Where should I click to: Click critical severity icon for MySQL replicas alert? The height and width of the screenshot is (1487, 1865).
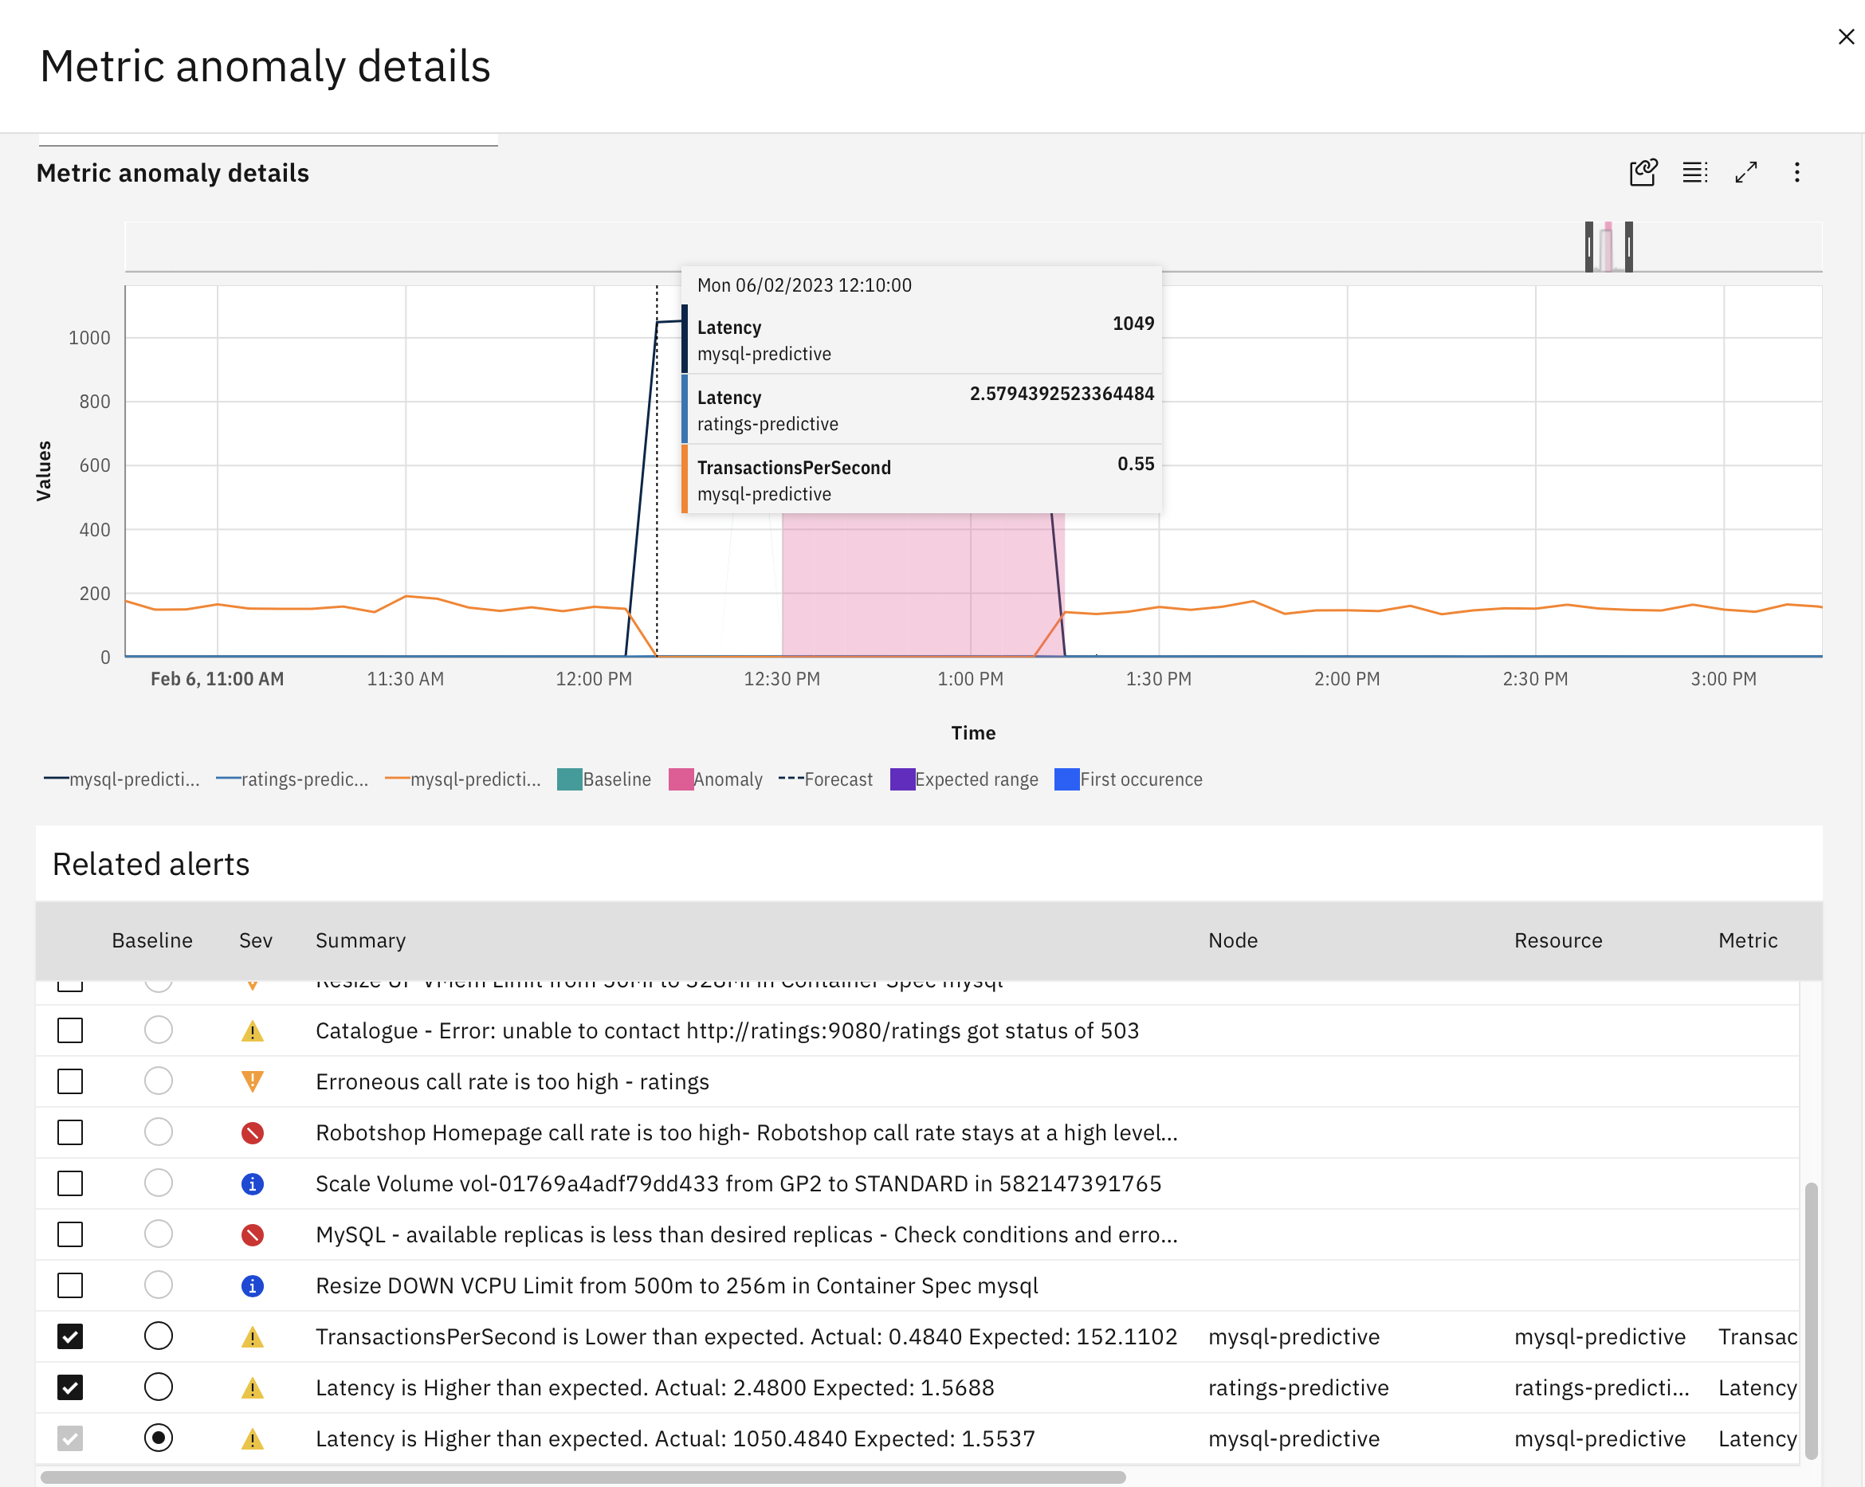pyautogui.click(x=253, y=1234)
